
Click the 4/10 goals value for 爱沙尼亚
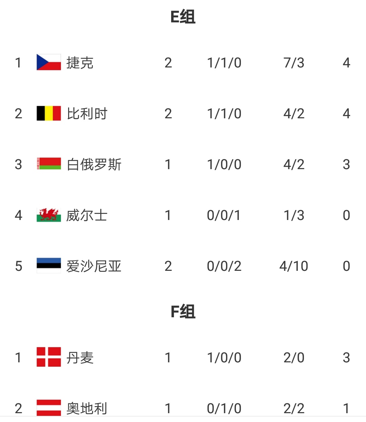294,266
